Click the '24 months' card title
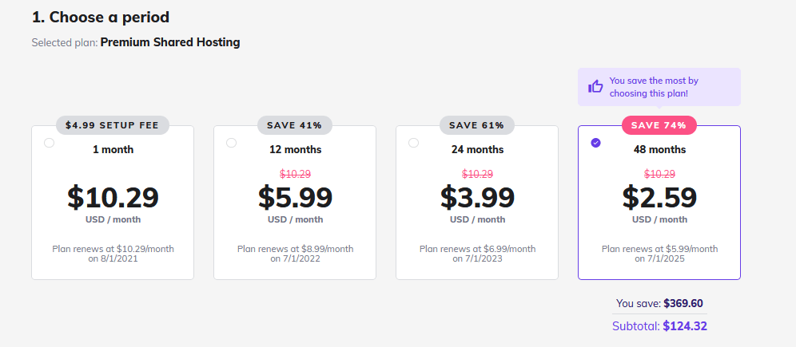The image size is (796, 347). (x=477, y=150)
